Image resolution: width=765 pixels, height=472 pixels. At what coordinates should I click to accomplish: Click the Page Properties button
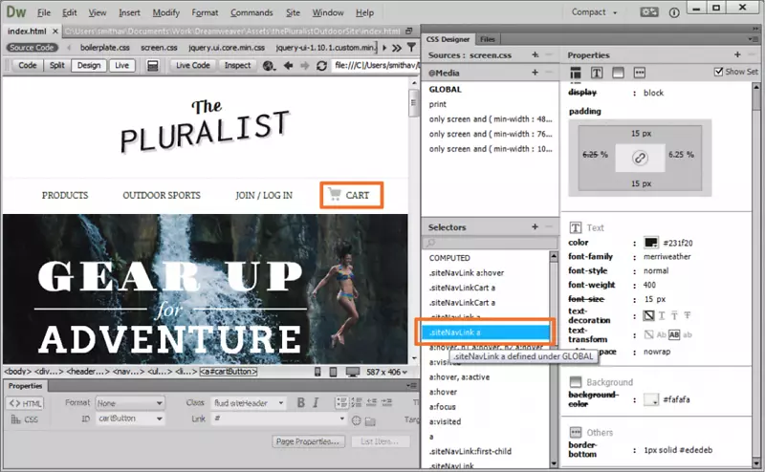[x=308, y=441]
